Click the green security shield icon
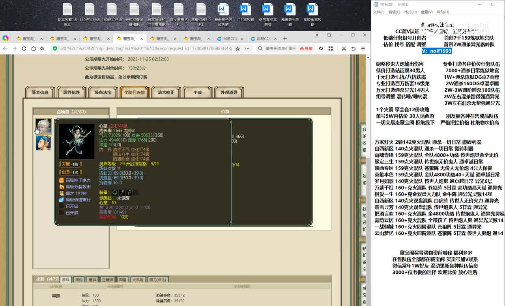Screen dimensions: 505x306 pyautogui.click(x=55, y=48)
